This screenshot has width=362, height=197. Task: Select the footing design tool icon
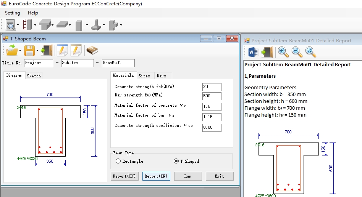[x=96, y=25]
